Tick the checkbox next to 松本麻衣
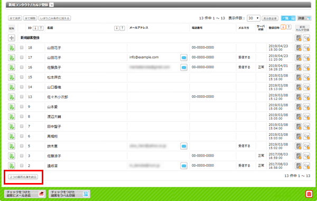The image size is (317, 201). pyautogui.click(x=22, y=77)
